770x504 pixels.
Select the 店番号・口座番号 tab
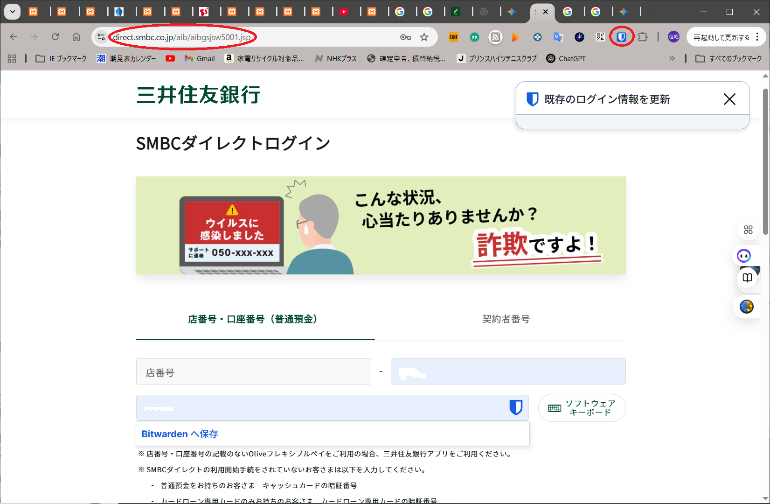[x=255, y=319]
